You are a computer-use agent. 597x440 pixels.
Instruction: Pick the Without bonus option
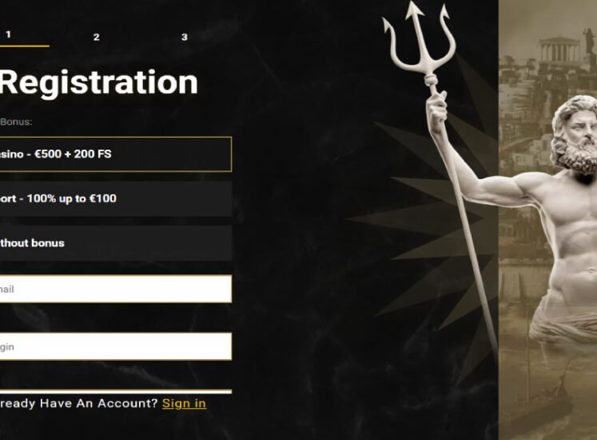(x=115, y=243)
